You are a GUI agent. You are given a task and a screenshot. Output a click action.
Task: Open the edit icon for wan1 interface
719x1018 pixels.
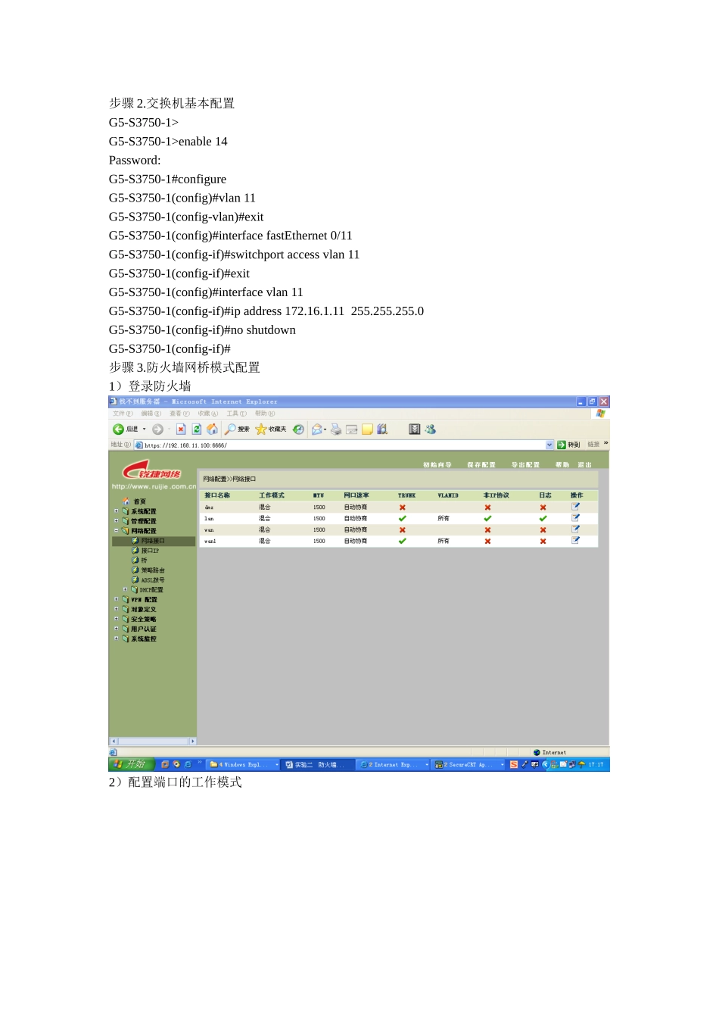(x=575, y=541)
